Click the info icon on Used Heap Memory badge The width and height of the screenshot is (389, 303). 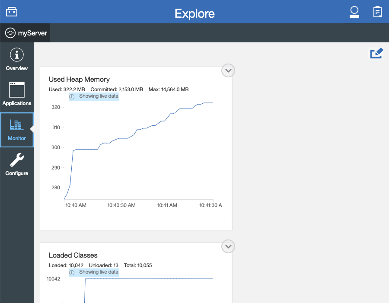[71, 96]
